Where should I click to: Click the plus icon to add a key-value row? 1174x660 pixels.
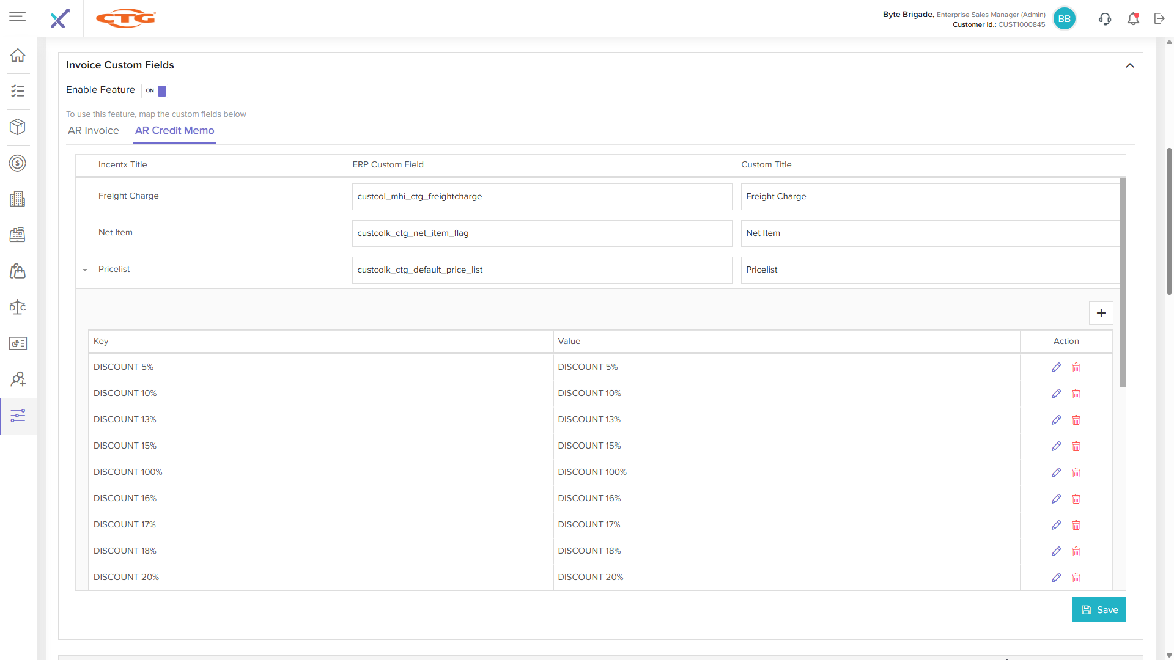point(1101,313)
